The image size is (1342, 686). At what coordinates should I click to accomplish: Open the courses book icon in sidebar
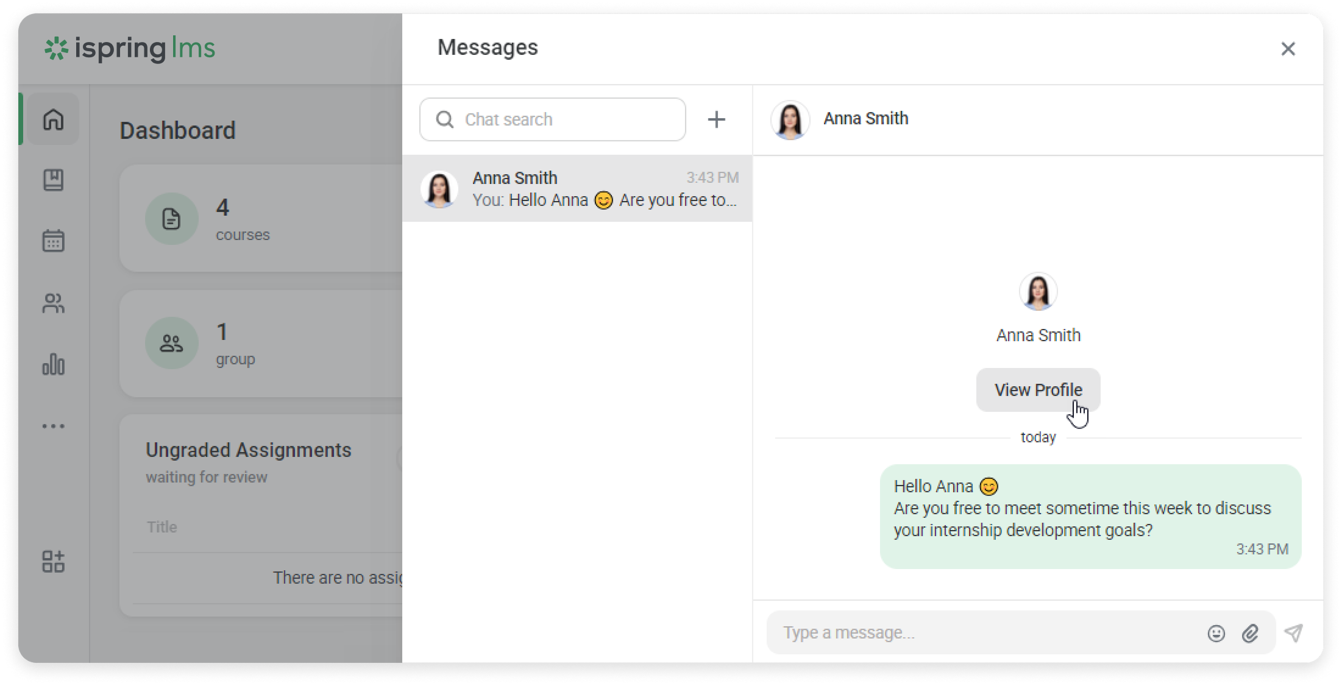click(53, 180)
